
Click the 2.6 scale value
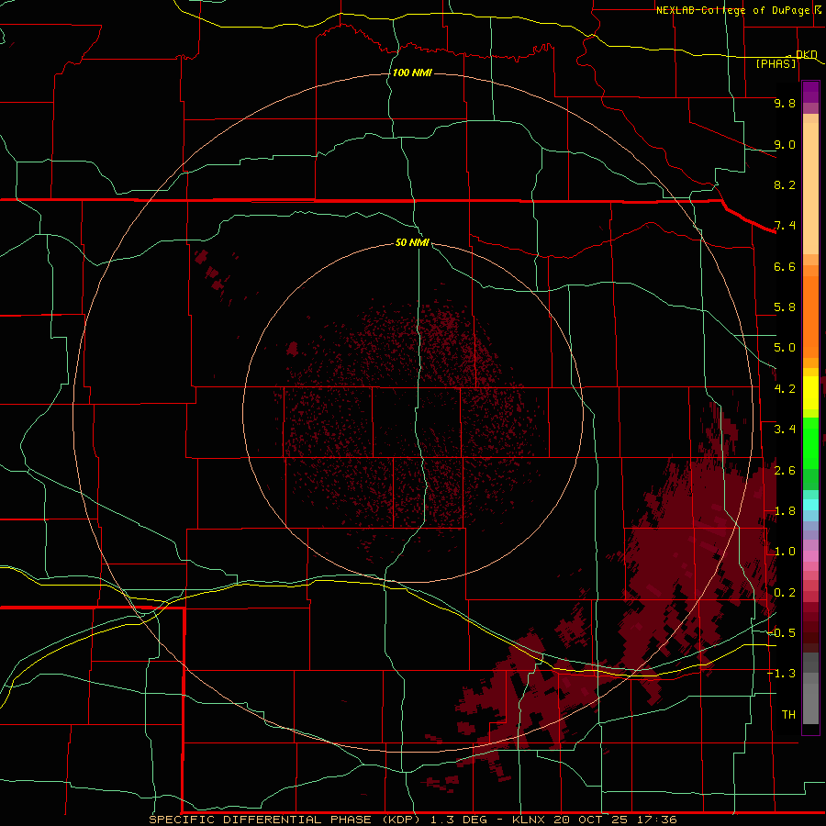pyautogui.click(x=785, y=471)
